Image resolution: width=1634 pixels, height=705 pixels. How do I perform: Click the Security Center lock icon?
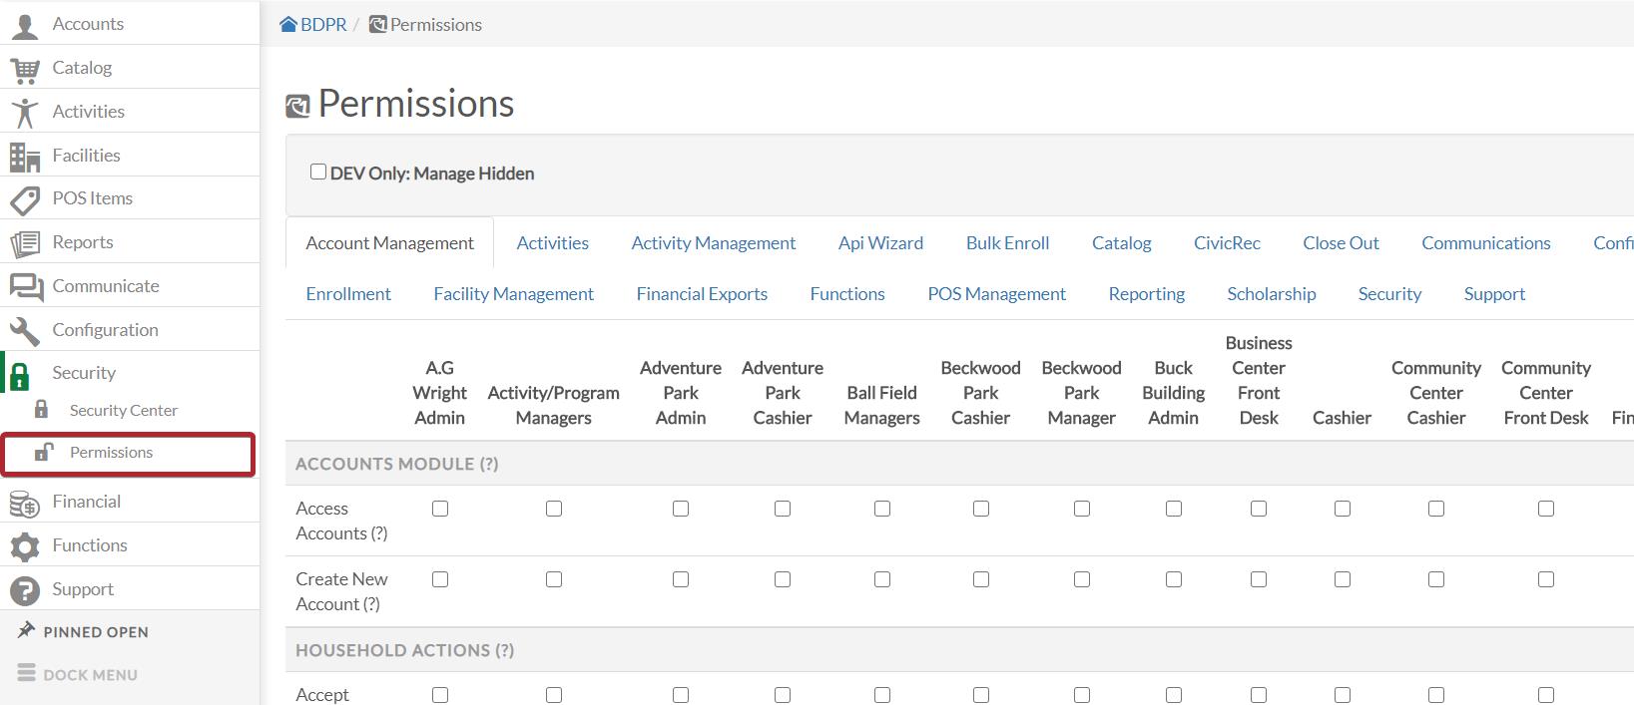click(x=41, y=410)
